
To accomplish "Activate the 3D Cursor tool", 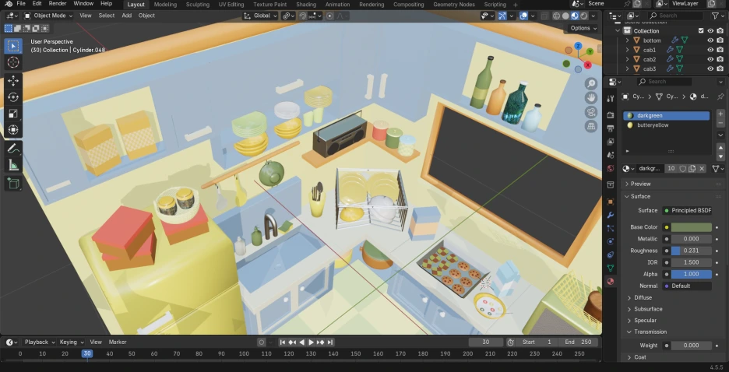I will (x=13, y=62).
